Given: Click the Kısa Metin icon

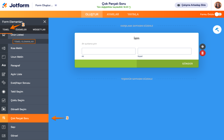Looking at the screenshot, I should coord(4,48).
